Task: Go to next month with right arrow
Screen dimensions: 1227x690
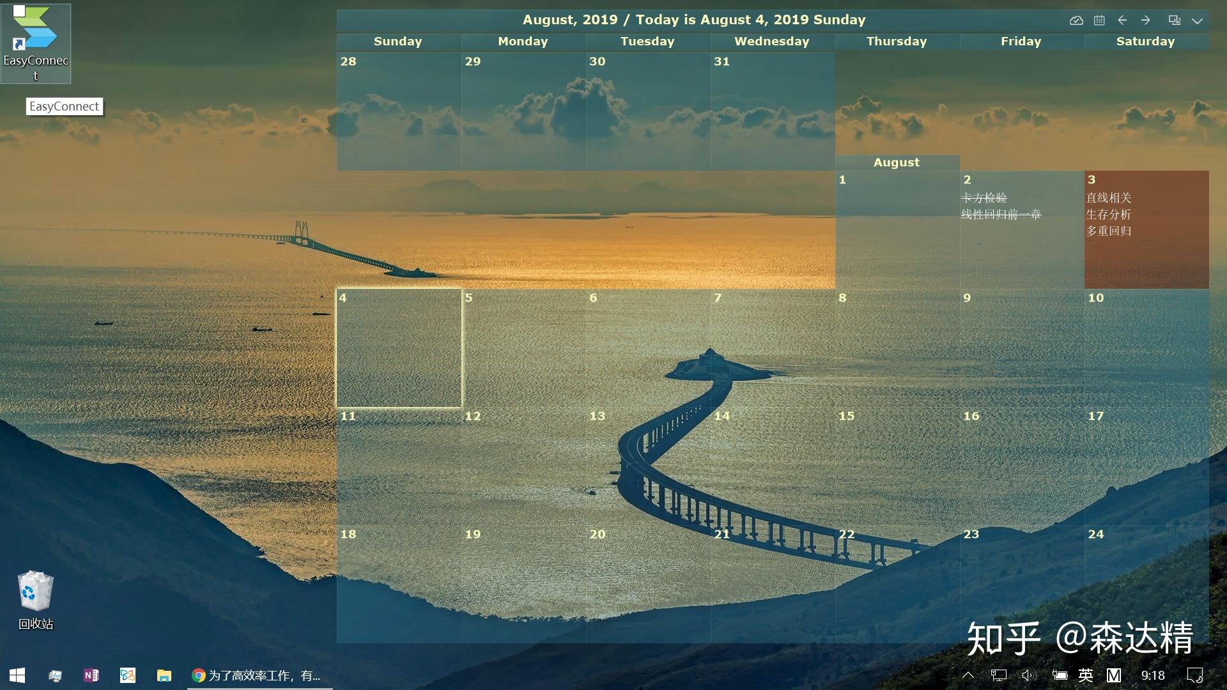Action: (x=1146, y=20)
